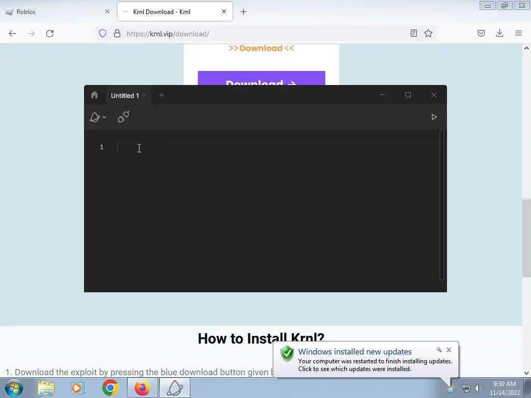Click the Firefox page scrollbar thumb
This screenshot has width=531, height=398.
coord(526,238)
